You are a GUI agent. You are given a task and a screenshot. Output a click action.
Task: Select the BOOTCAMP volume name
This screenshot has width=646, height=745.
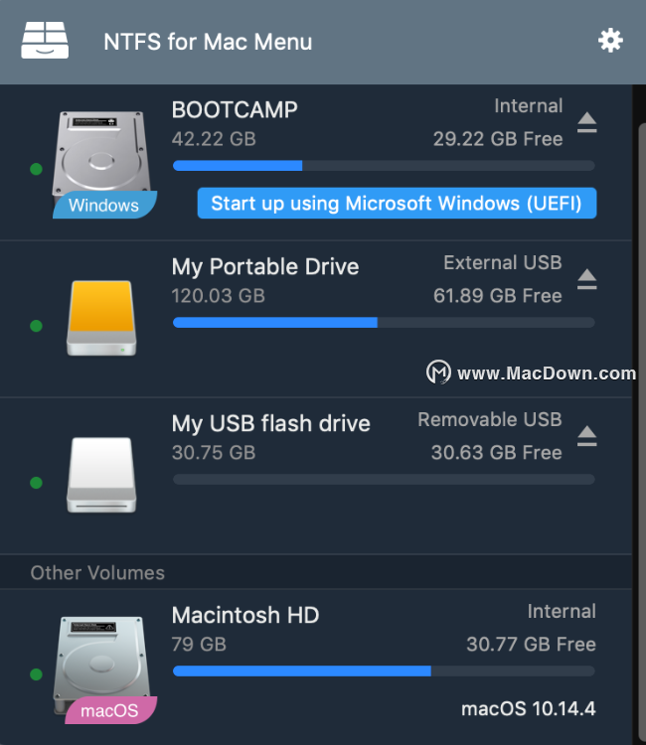coord(235,109)
